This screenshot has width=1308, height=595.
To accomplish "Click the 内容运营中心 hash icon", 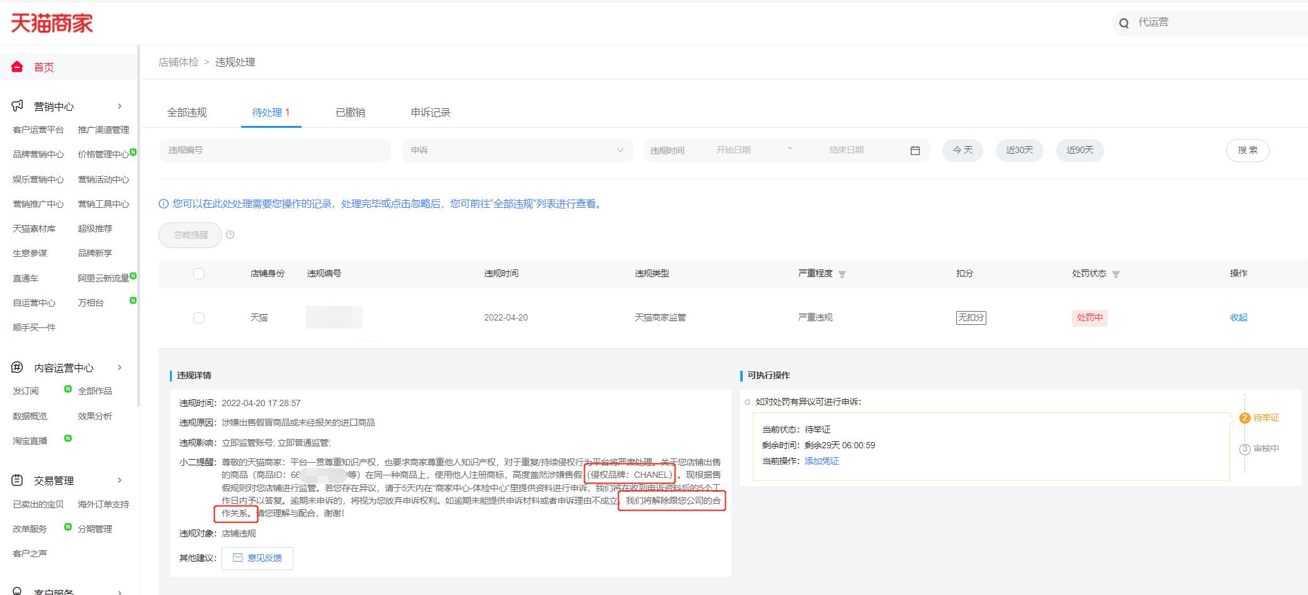I will tap(17, 367).
